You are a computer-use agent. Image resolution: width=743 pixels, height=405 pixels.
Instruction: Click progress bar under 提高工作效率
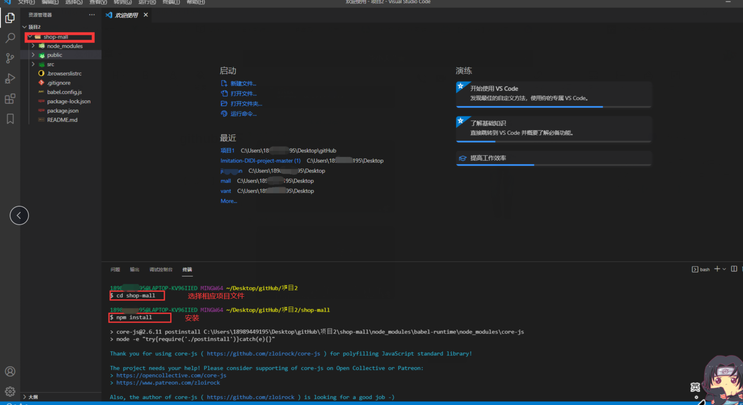pos(554,165)
